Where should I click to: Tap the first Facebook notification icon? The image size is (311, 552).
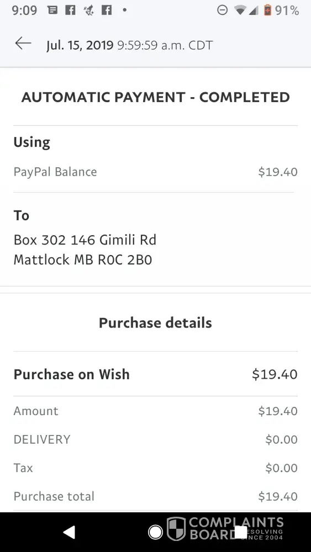[x=71, y=10]
